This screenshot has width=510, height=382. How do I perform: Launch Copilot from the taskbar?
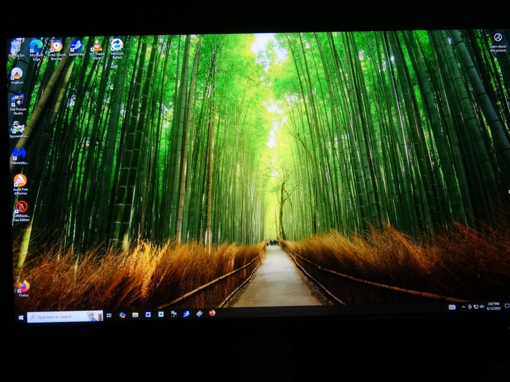122,315
